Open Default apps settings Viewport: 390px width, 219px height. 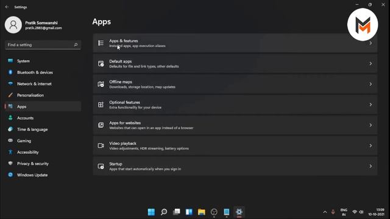coord(235,63)
